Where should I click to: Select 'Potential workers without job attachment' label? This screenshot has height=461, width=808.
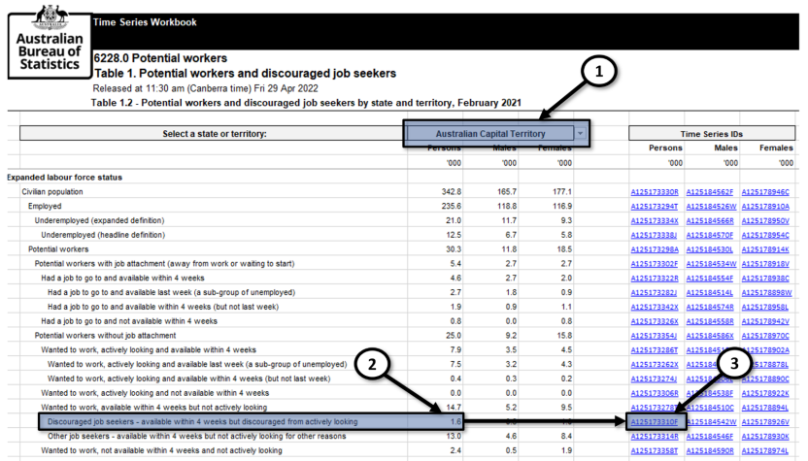105,336
